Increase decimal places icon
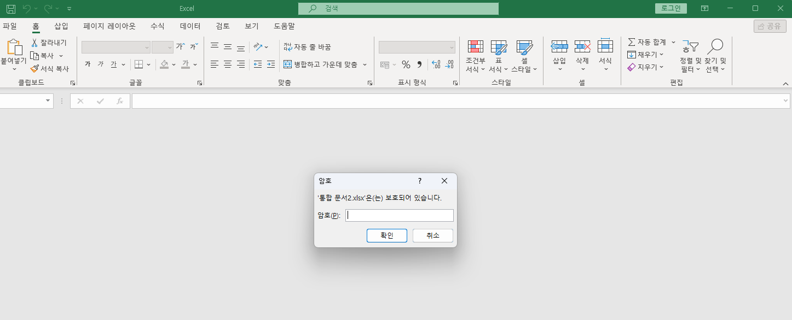 436,64
